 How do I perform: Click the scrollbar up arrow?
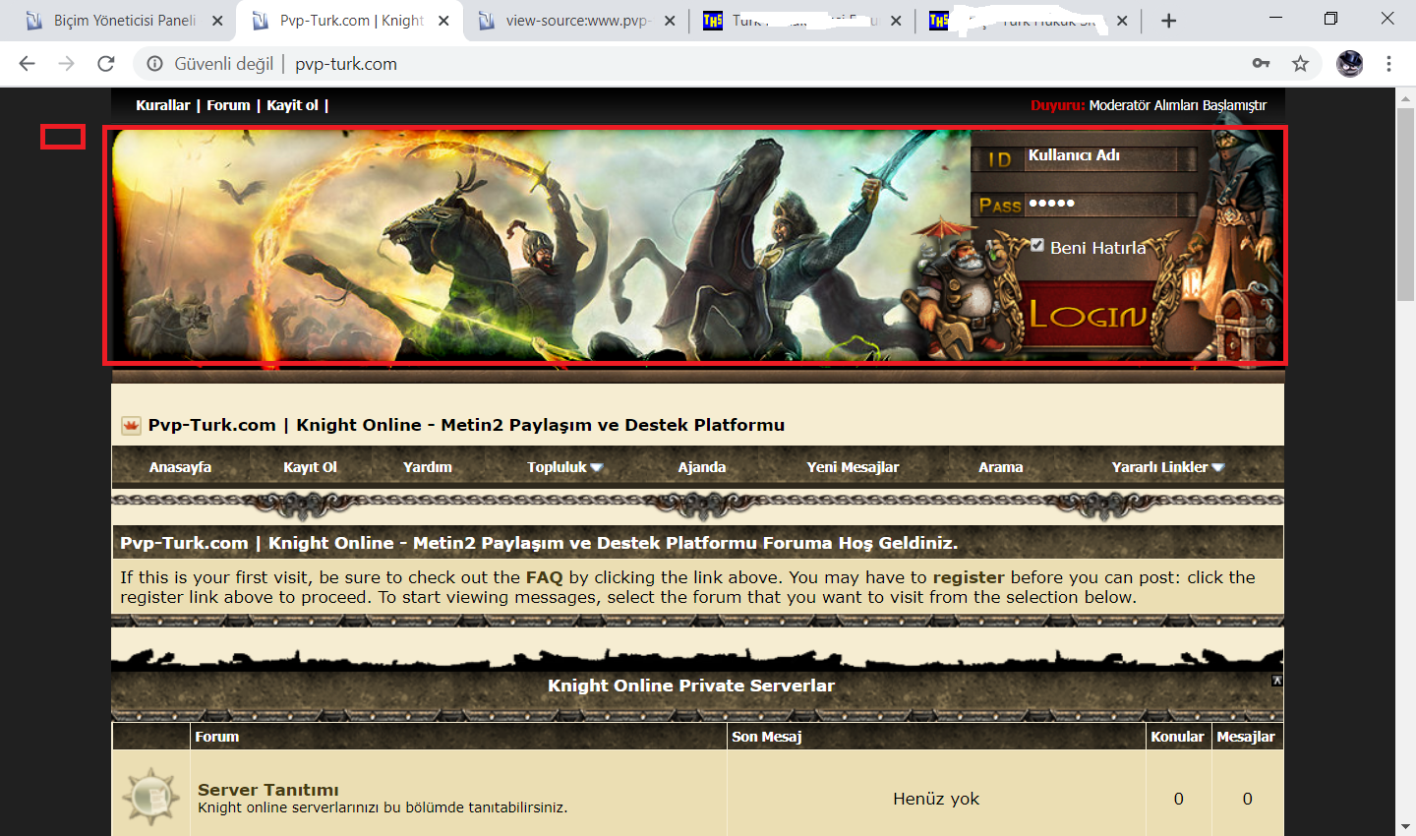(1405, 96)
